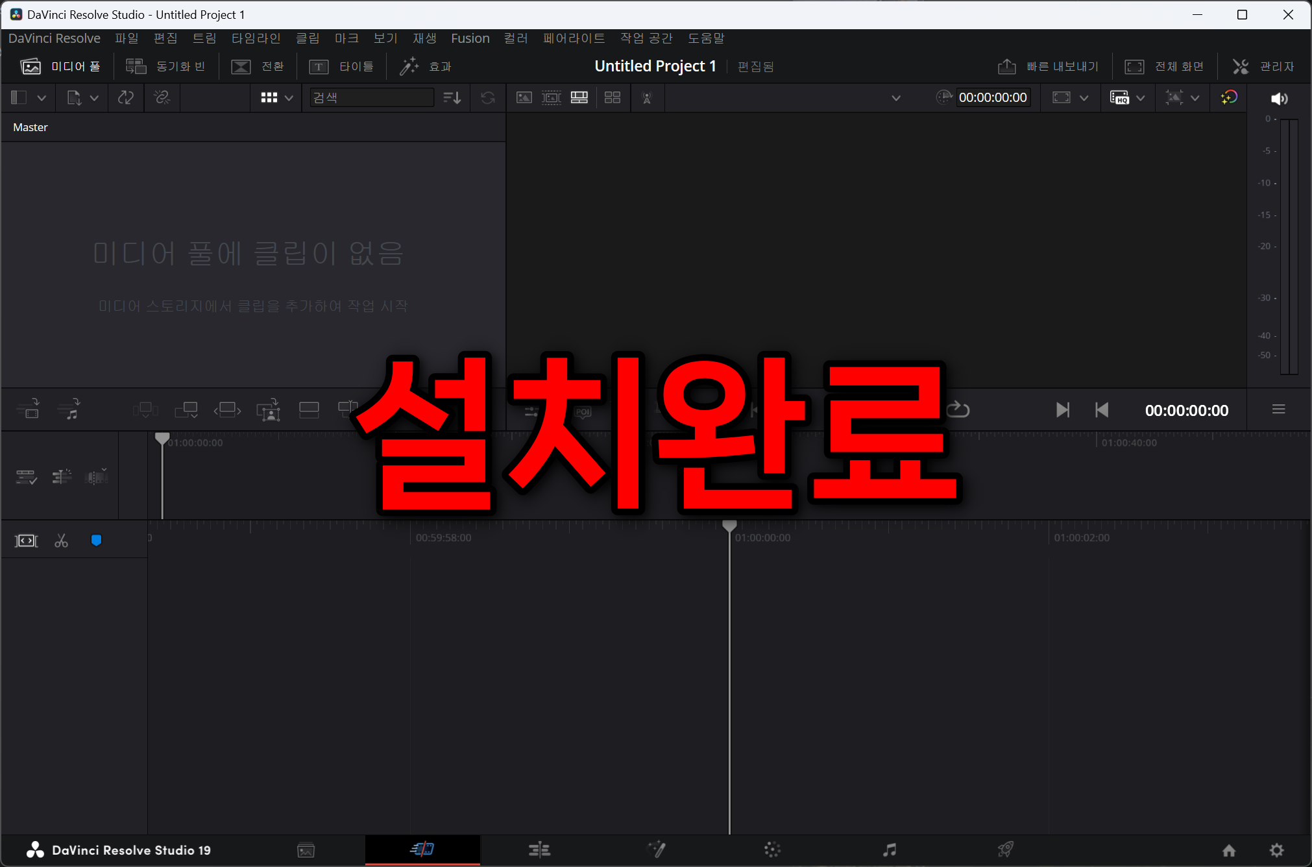Expand the thumbnail view options dropdown
The width and height of the screenshot is (1312, 867).
pyautogui.click(x=289, y=98)
